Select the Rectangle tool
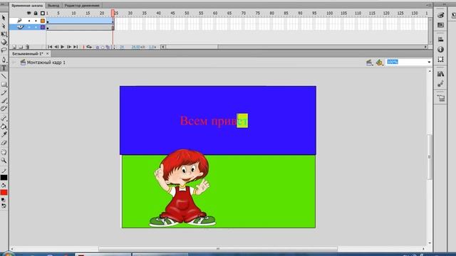 4,85
